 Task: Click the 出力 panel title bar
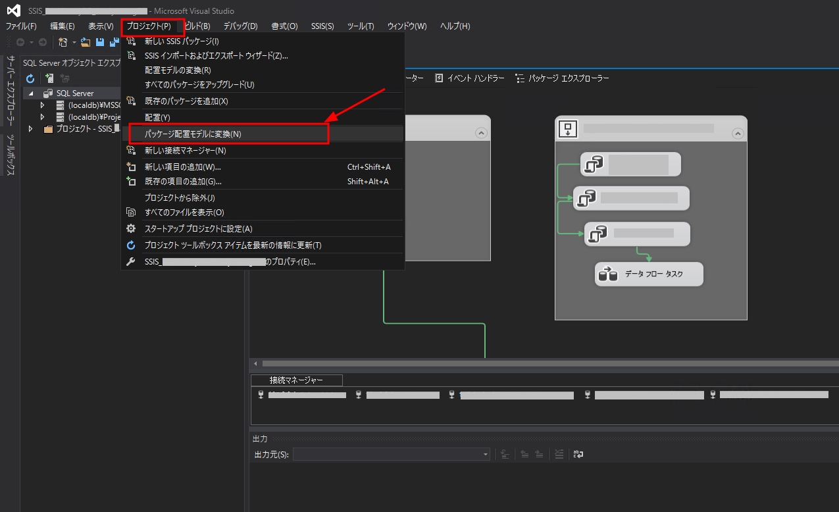[x=544, y=438]
